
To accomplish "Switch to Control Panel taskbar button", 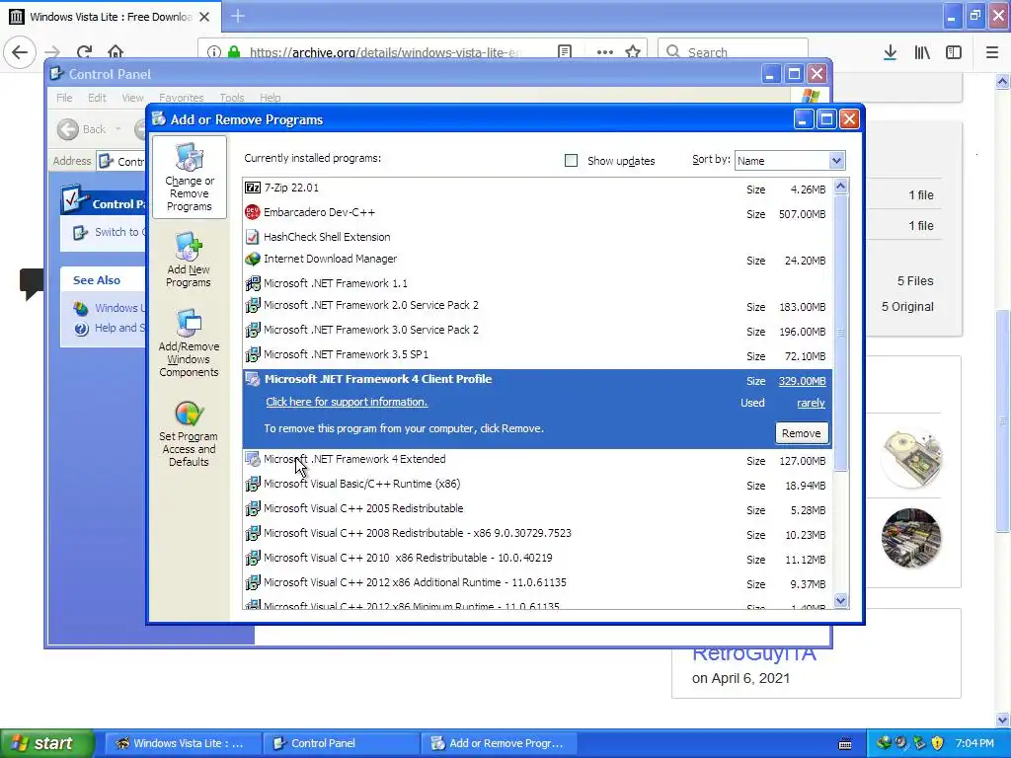I will pos(341,743).
